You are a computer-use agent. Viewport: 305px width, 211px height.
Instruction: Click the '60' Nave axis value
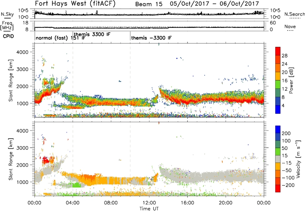coord(273,23)
